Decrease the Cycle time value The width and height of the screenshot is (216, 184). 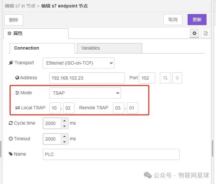(x=64, y=126)
